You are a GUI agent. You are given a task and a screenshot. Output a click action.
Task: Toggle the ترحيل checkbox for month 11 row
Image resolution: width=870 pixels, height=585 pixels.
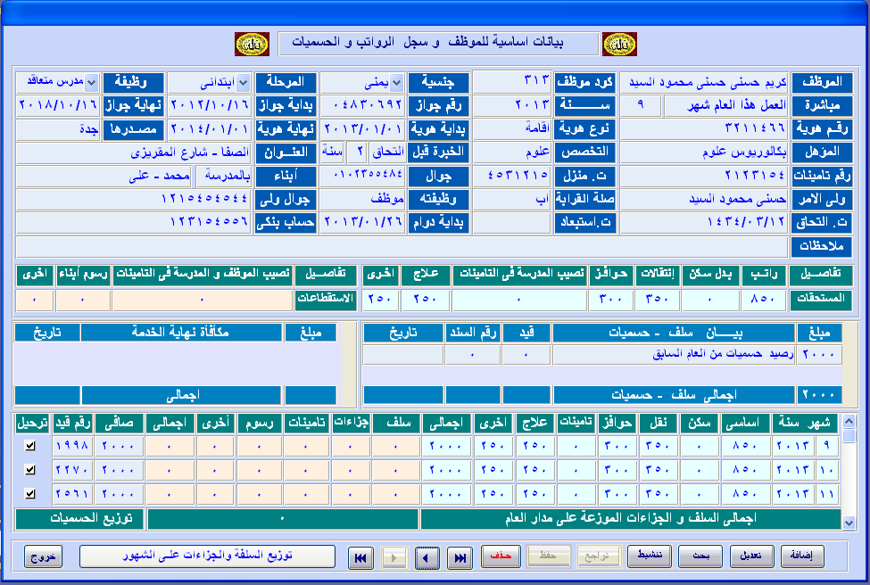[x=30, y=493]
